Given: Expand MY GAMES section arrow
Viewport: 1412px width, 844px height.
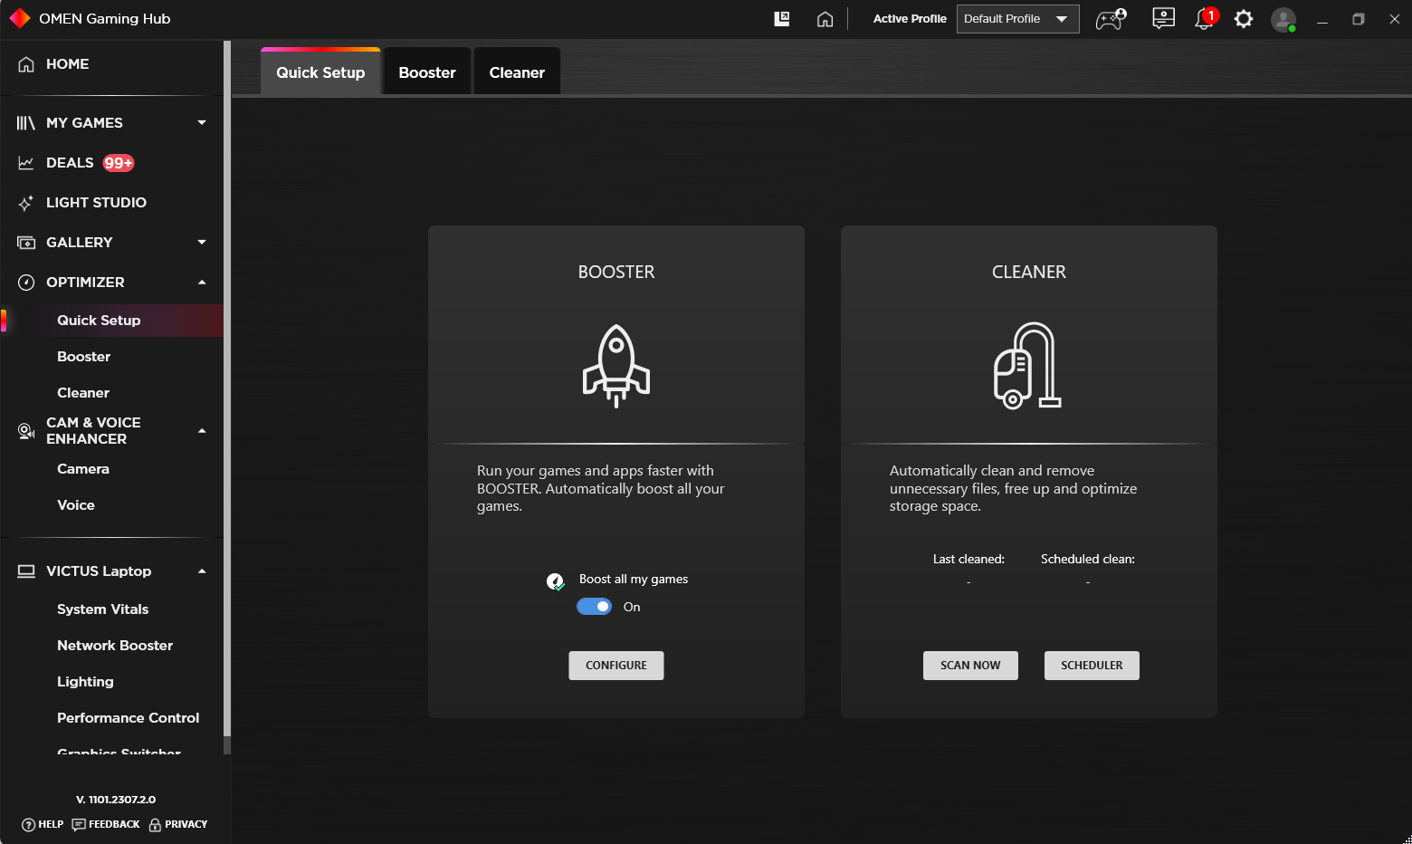Looking at the screenshot, I should click(x=202, y=123).
